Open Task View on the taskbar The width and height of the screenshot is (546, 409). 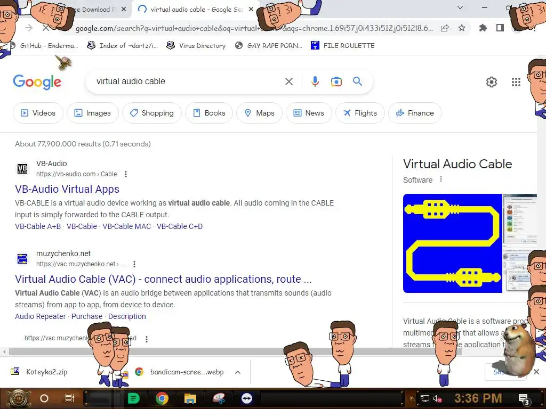70,398
